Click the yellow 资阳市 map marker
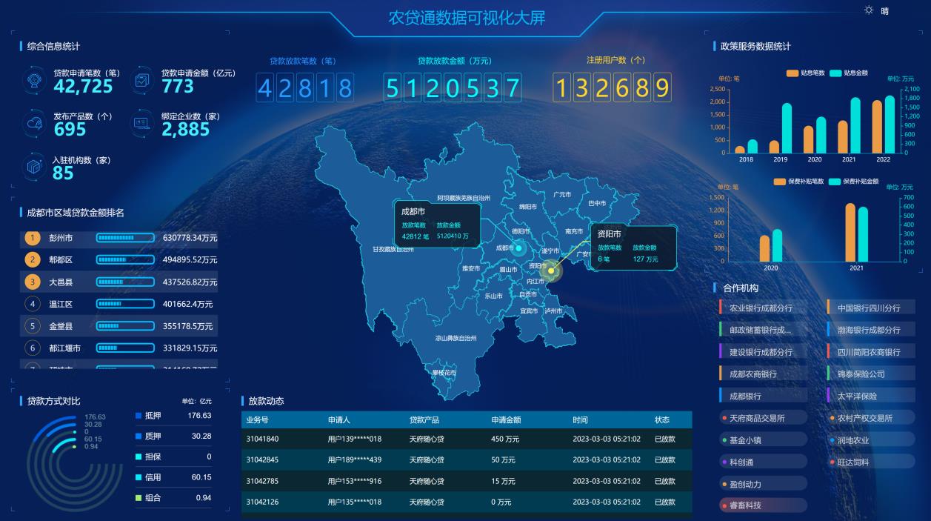 click(x=550, y=271)
